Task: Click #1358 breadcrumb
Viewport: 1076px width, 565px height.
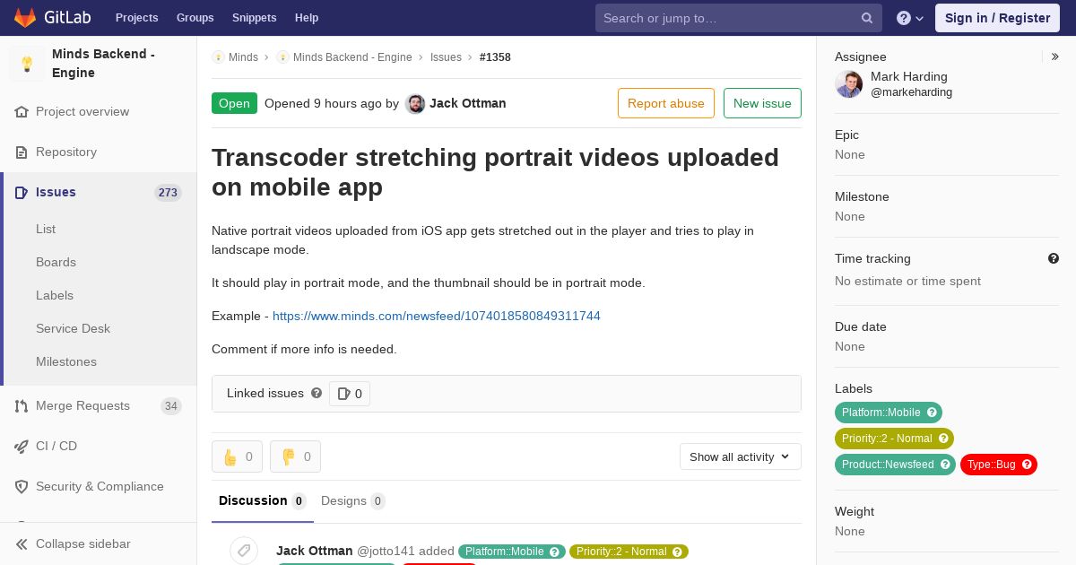Action: tap(495, 57)
